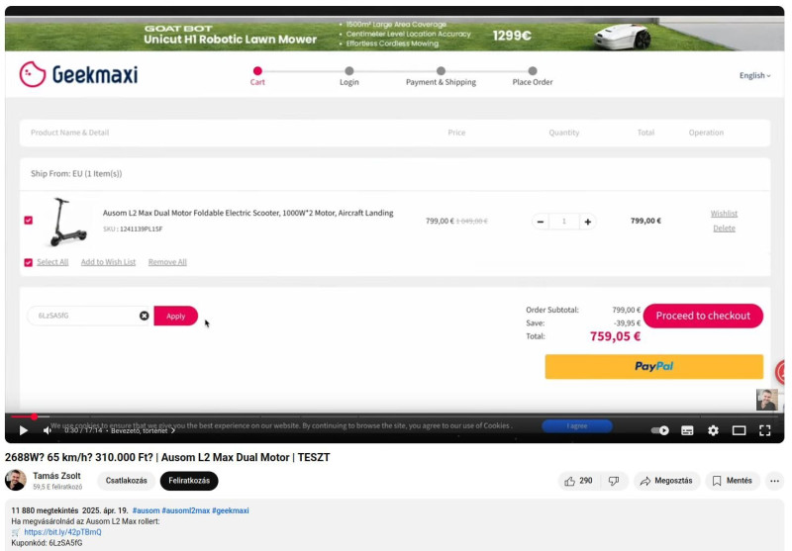Open Ausom L2 Max scooter thumbnail

point(66,222)
